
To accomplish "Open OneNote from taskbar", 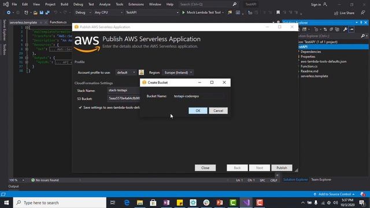I will [x=166, y=203].
